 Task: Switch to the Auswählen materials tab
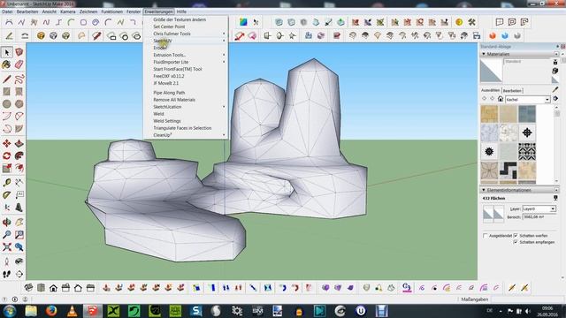tap(490, 90)
